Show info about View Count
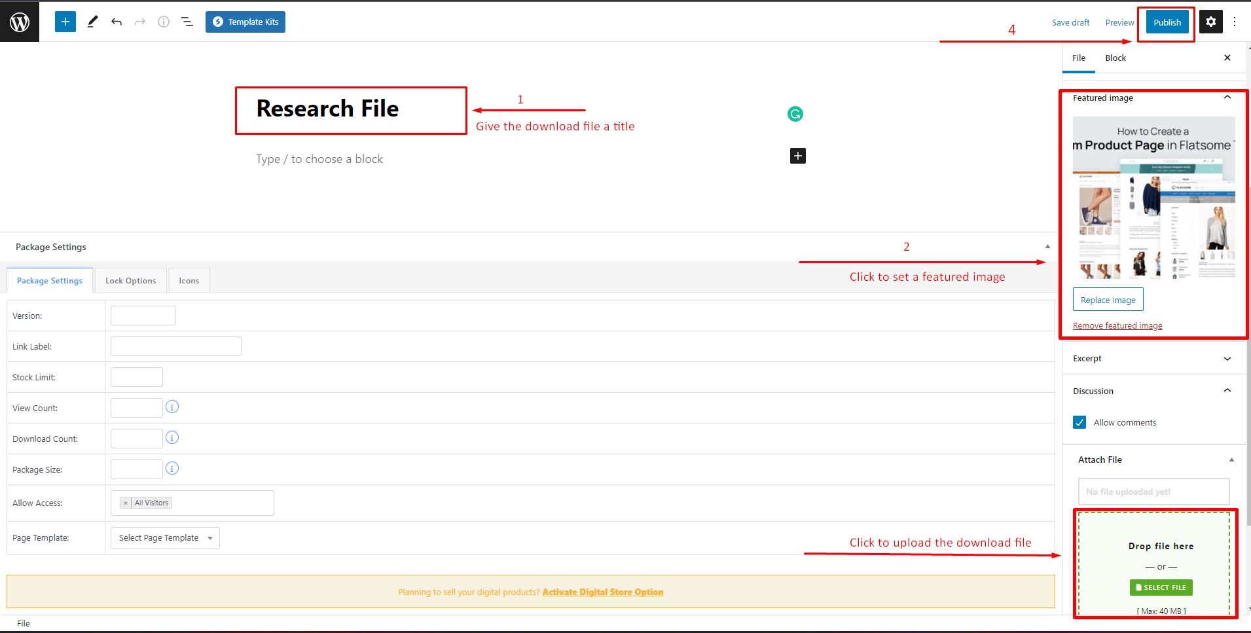Screen dimensions: 1251x633 click(172, 407)
